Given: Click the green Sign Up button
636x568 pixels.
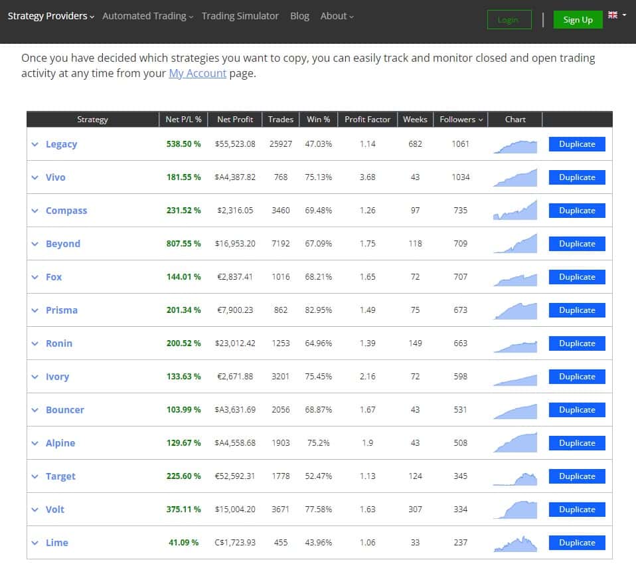Looking at the screenshot, I should 578,19.
